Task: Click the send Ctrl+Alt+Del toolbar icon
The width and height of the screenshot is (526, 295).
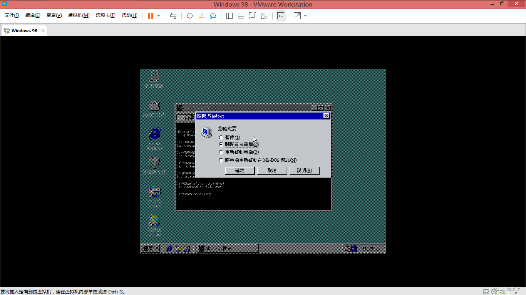Action: [173, 16]
